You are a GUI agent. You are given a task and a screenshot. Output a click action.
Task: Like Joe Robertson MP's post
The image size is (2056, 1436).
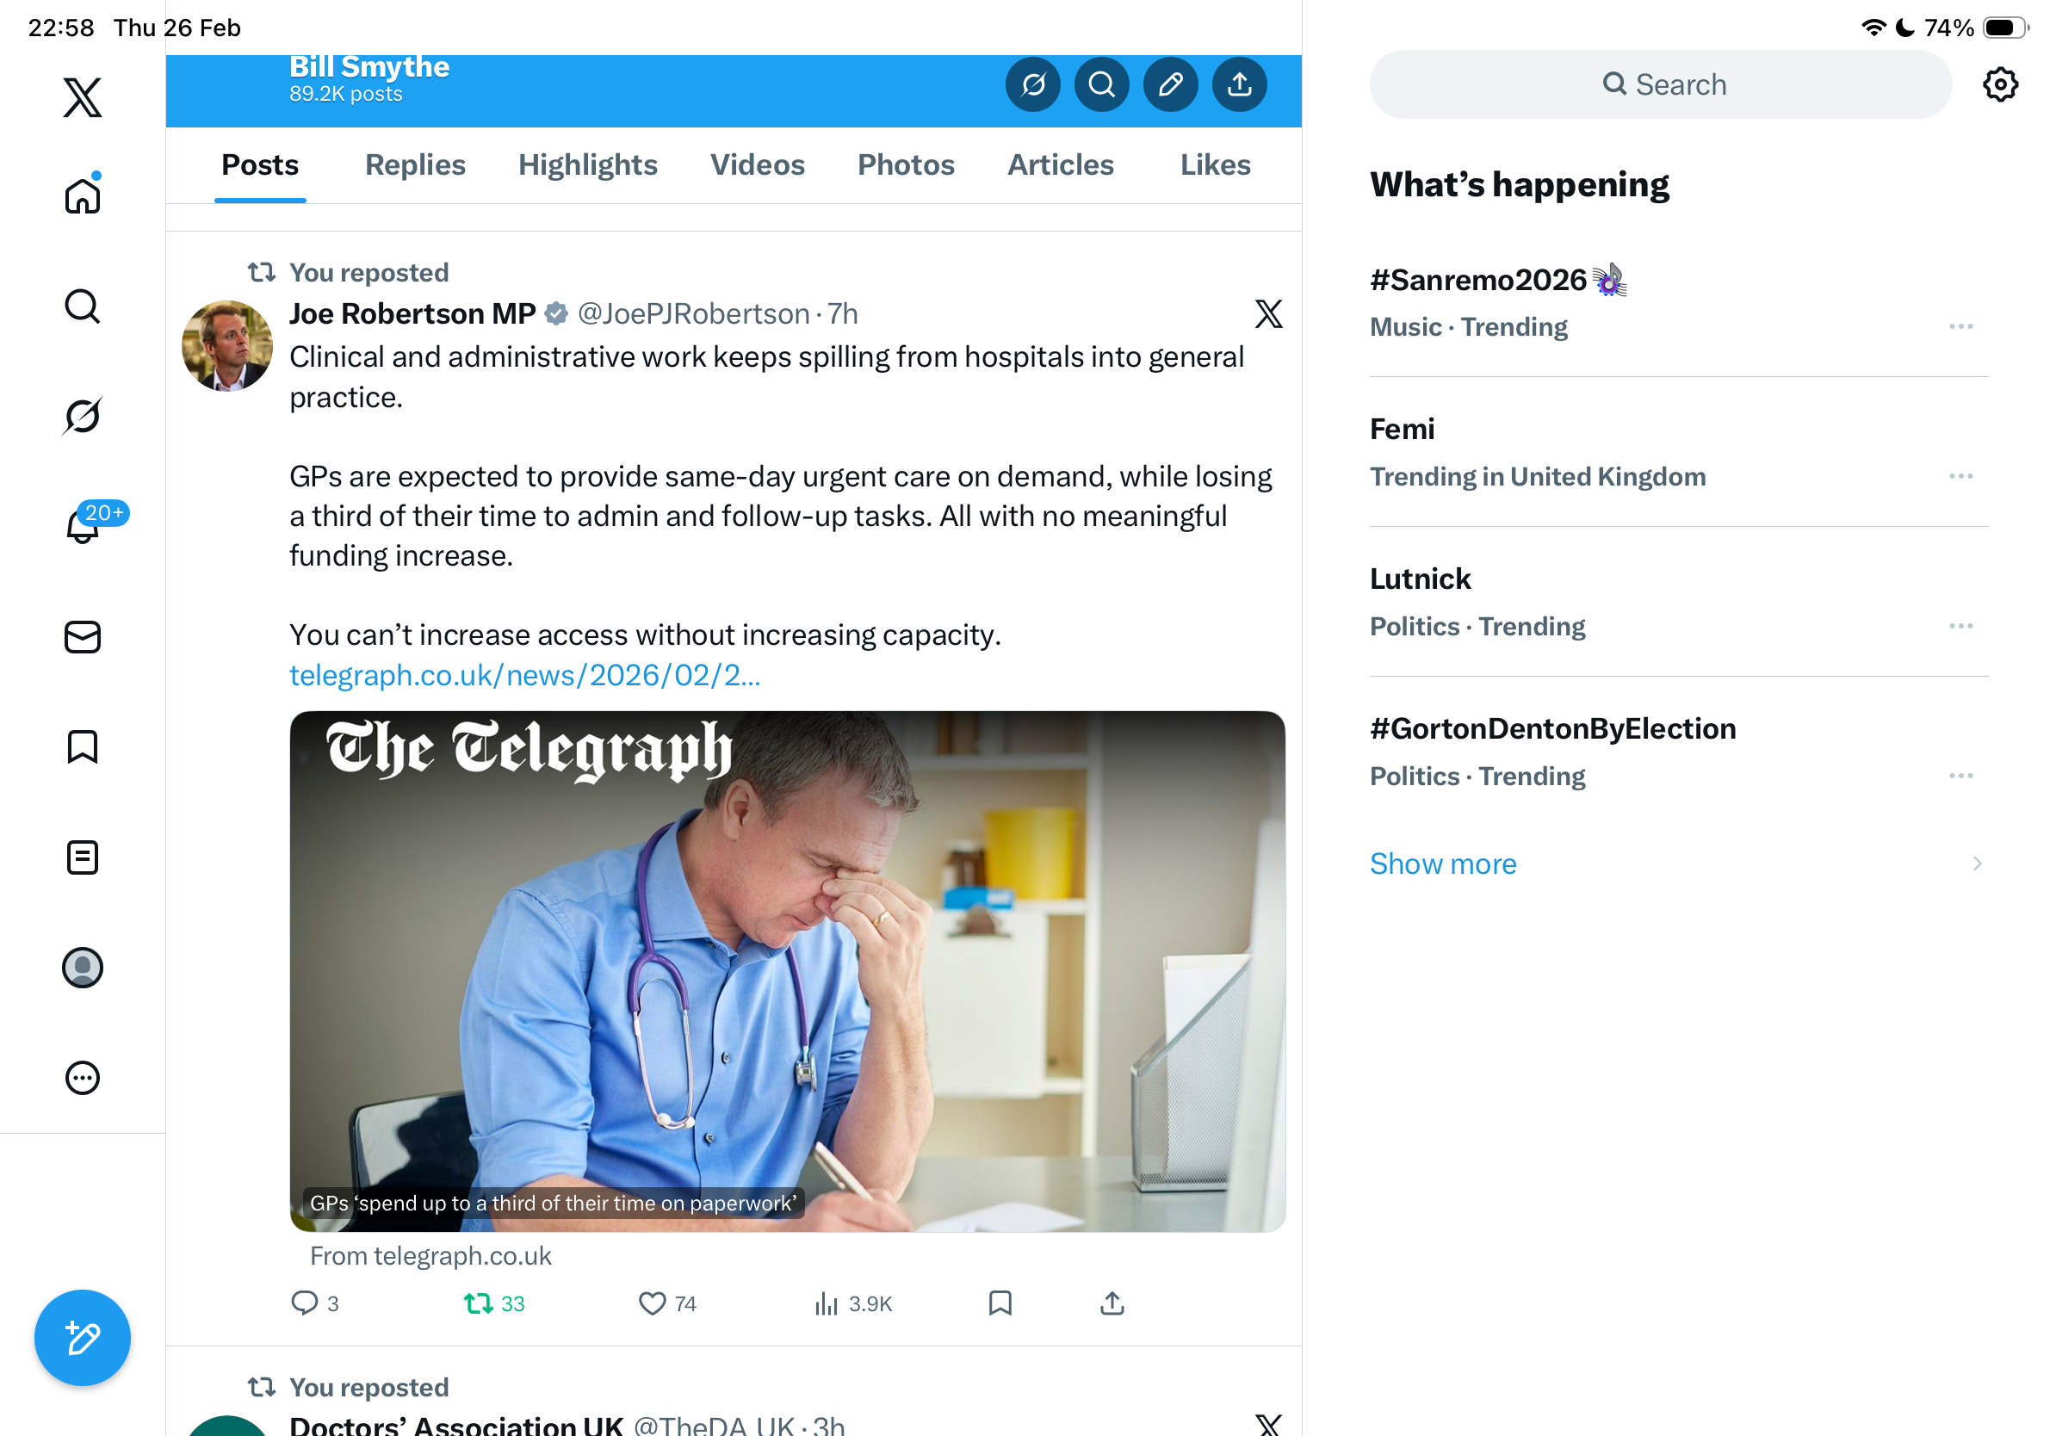coord(667,1303)
